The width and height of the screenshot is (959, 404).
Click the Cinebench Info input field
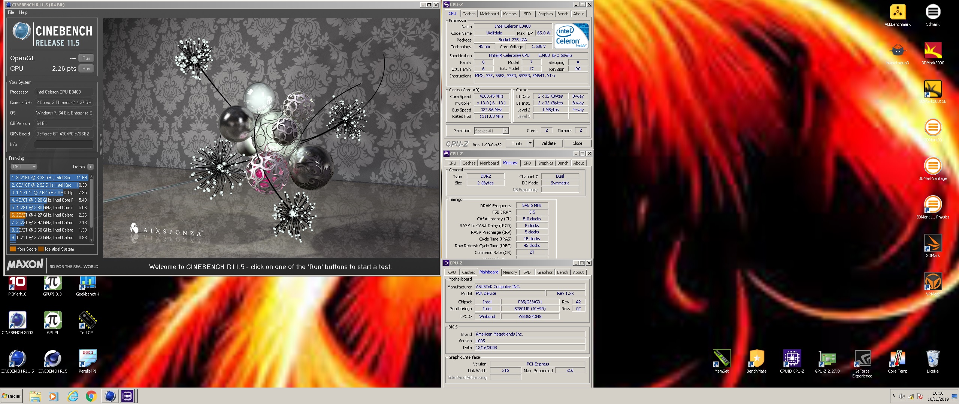click(64, 144)
